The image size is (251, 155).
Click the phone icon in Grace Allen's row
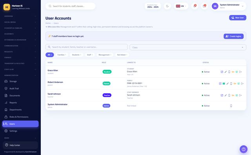pos(229,72)
